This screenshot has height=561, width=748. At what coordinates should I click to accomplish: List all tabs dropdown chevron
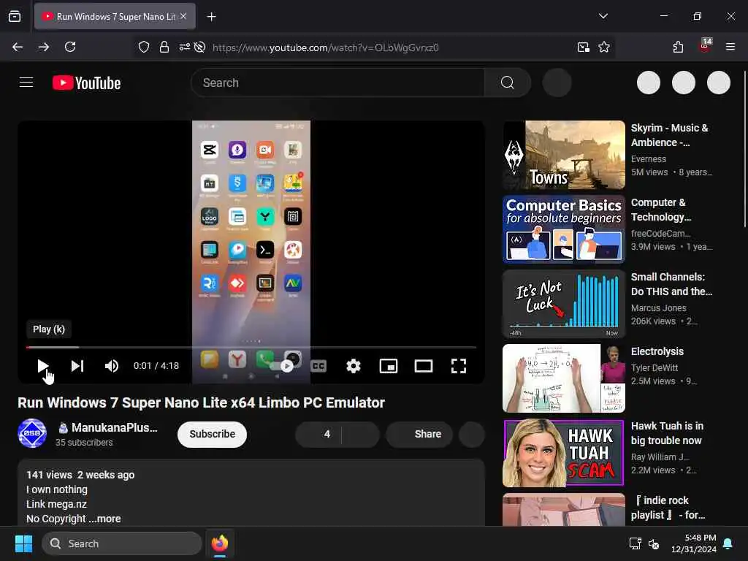click(x=603, y=16)
